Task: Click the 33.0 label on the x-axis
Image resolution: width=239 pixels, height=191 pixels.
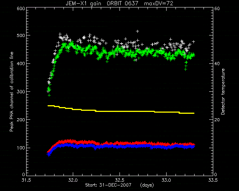Action: 166,180
